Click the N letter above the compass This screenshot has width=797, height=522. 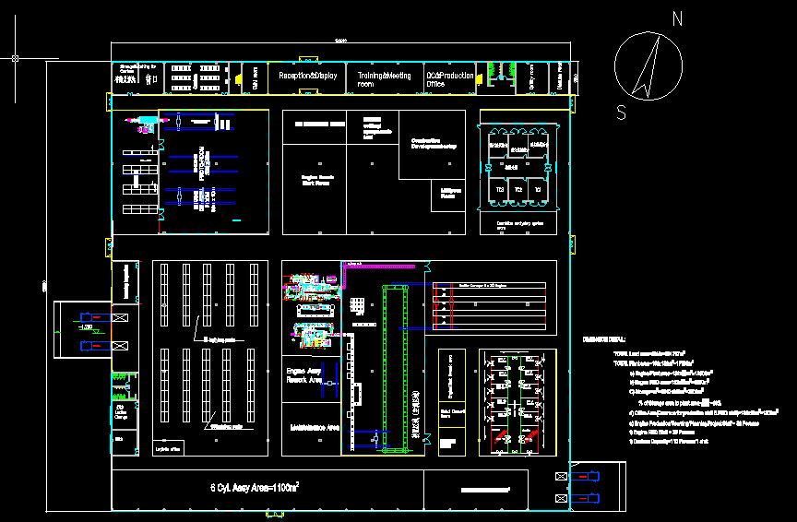point(678,19)
